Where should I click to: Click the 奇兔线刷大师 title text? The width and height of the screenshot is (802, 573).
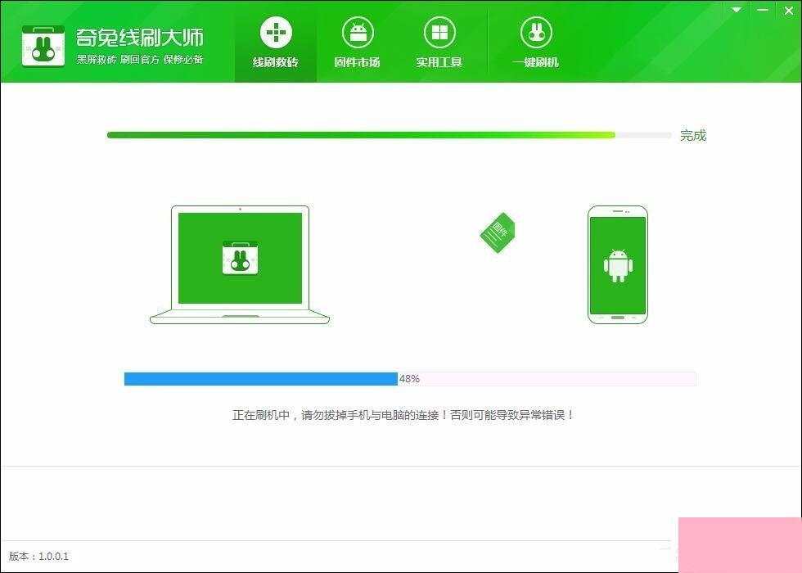click(140, 38)
